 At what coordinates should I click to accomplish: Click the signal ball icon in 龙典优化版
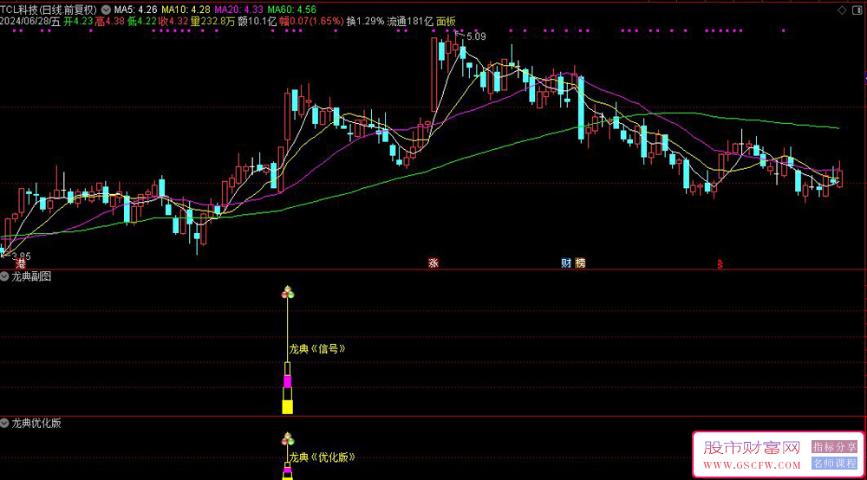(288, 439)
